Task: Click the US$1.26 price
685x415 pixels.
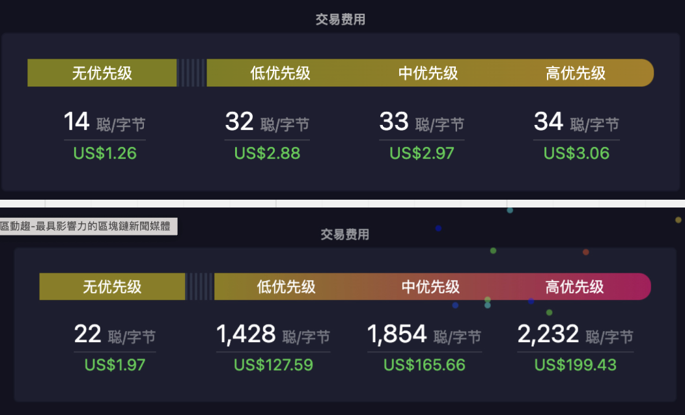Action: click(105, 153)
